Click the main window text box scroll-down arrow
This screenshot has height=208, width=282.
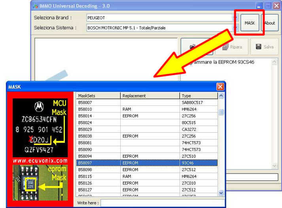click(x=274, y=166)
